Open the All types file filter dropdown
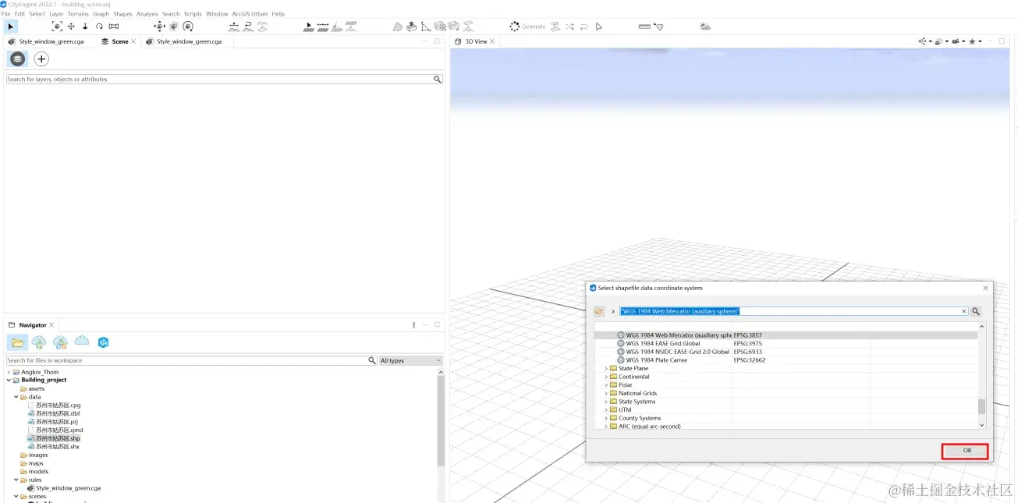Screen dimensions: 1018x503 pos(410,360)
